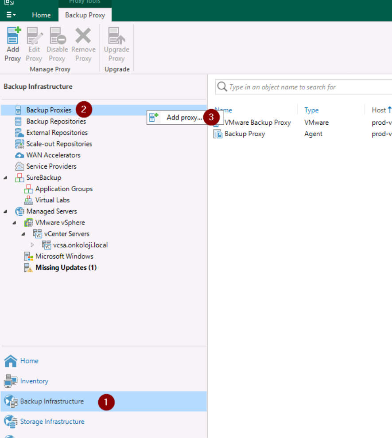Click the Agent type cell
The height and width of the screenshot is (438, 392).
pyautogui.click(x=313, y=134)
